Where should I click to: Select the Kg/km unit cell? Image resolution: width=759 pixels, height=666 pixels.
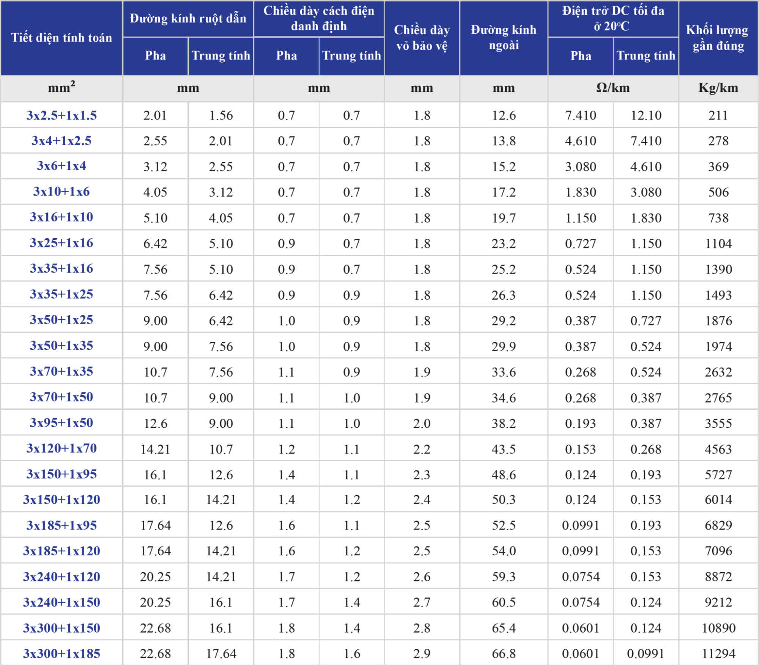click(x=718, y=88)
